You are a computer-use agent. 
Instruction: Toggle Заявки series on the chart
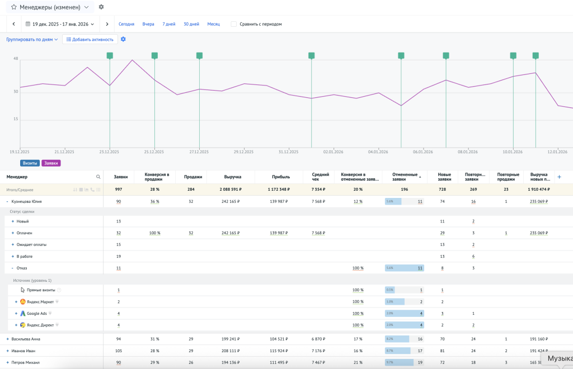(x=51, y=163)
